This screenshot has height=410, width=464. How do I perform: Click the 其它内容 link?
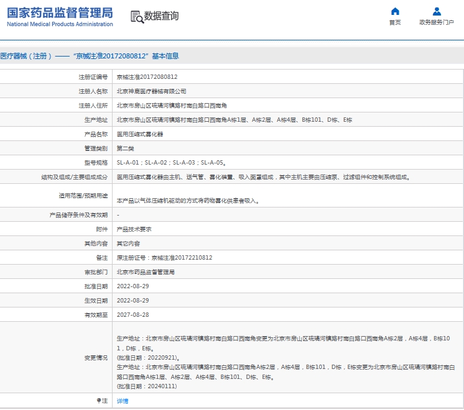pos(128,244)
